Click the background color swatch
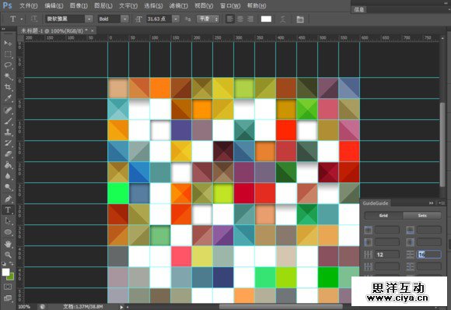The height and width of the screenshot is (310, 451). coord(11,277)
